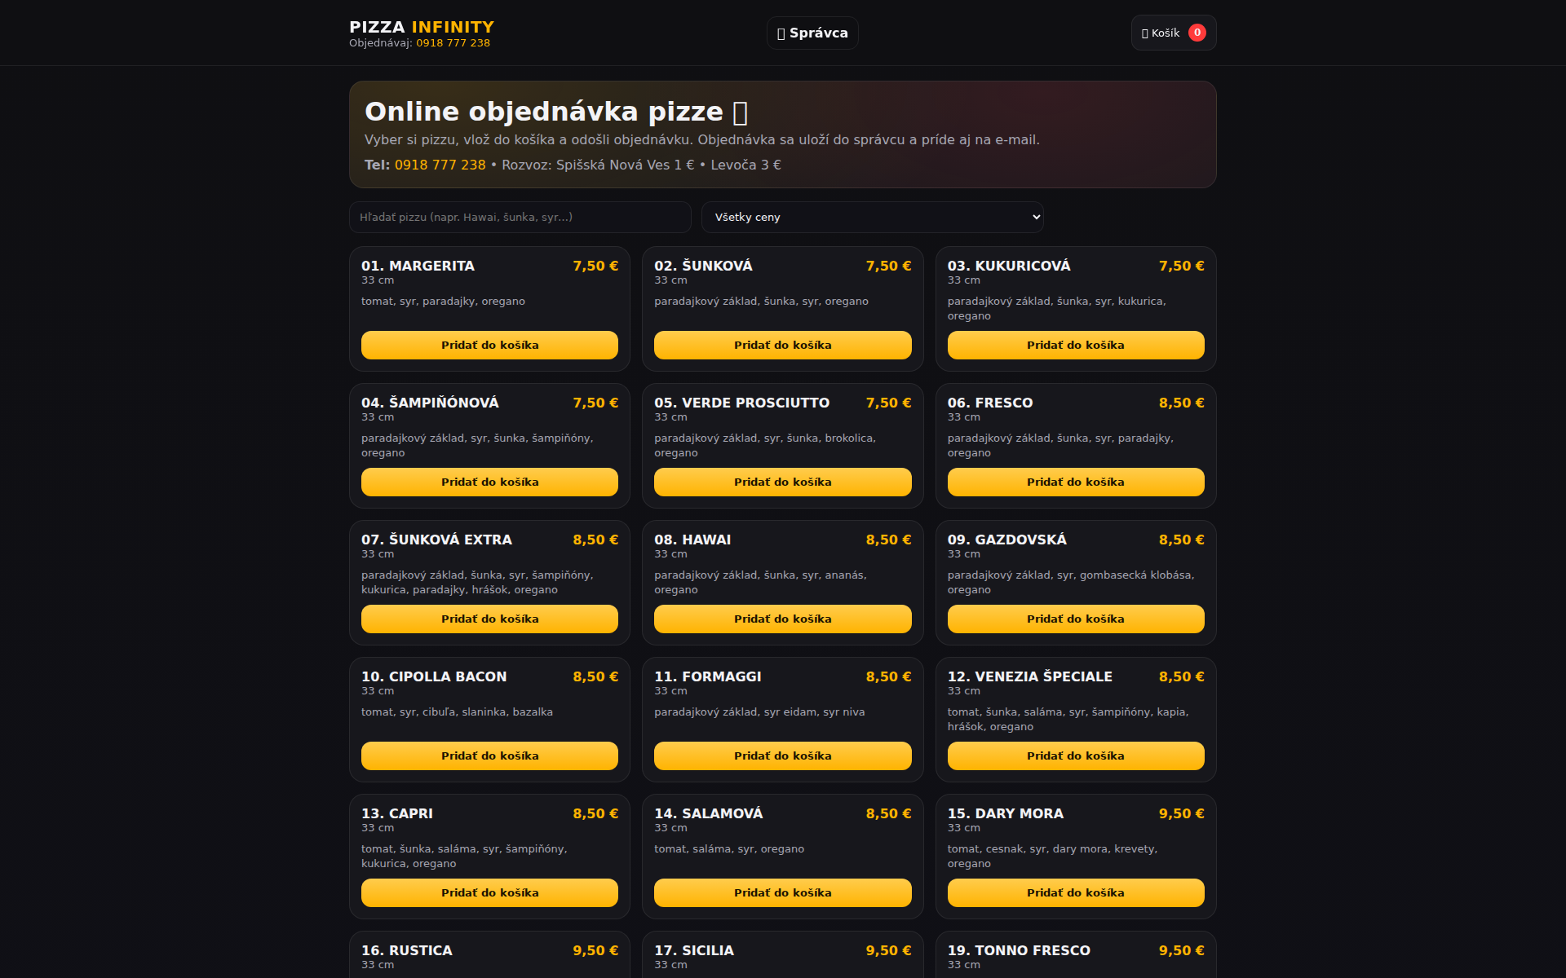Add 13. CAPRI to the cart
The image size is (1566, 978).
[489, 892]
